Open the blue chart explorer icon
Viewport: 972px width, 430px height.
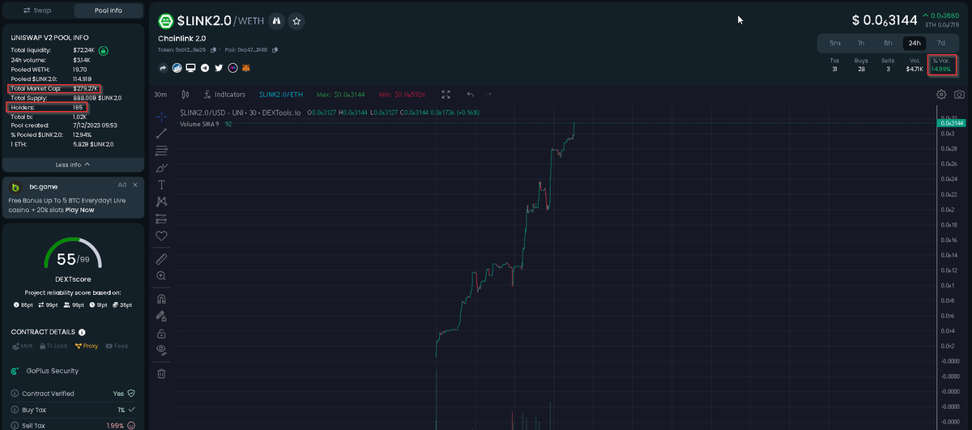click(177, 68)
